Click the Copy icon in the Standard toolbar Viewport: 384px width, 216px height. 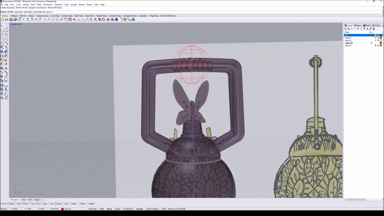(28, 19)
